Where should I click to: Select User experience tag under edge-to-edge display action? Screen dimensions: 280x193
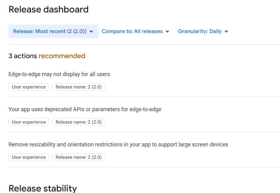coord(29,87)
